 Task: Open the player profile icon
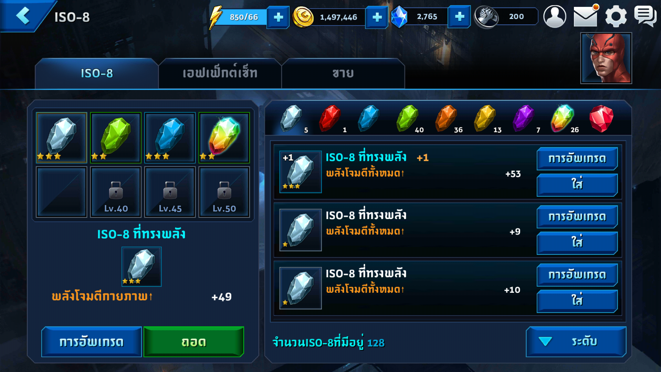point(555,16)
